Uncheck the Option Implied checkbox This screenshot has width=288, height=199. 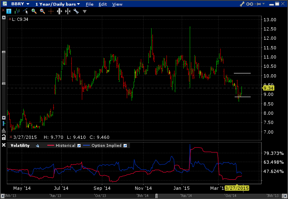(125, 146)
